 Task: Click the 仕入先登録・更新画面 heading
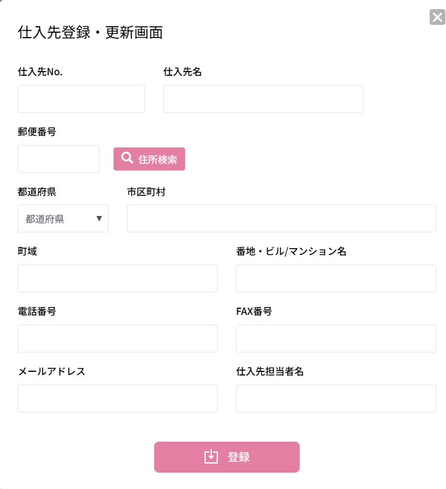90,33
